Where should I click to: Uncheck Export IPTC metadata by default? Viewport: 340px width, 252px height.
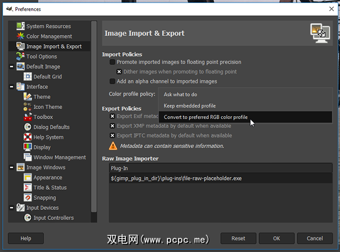(x=112, y=135)
